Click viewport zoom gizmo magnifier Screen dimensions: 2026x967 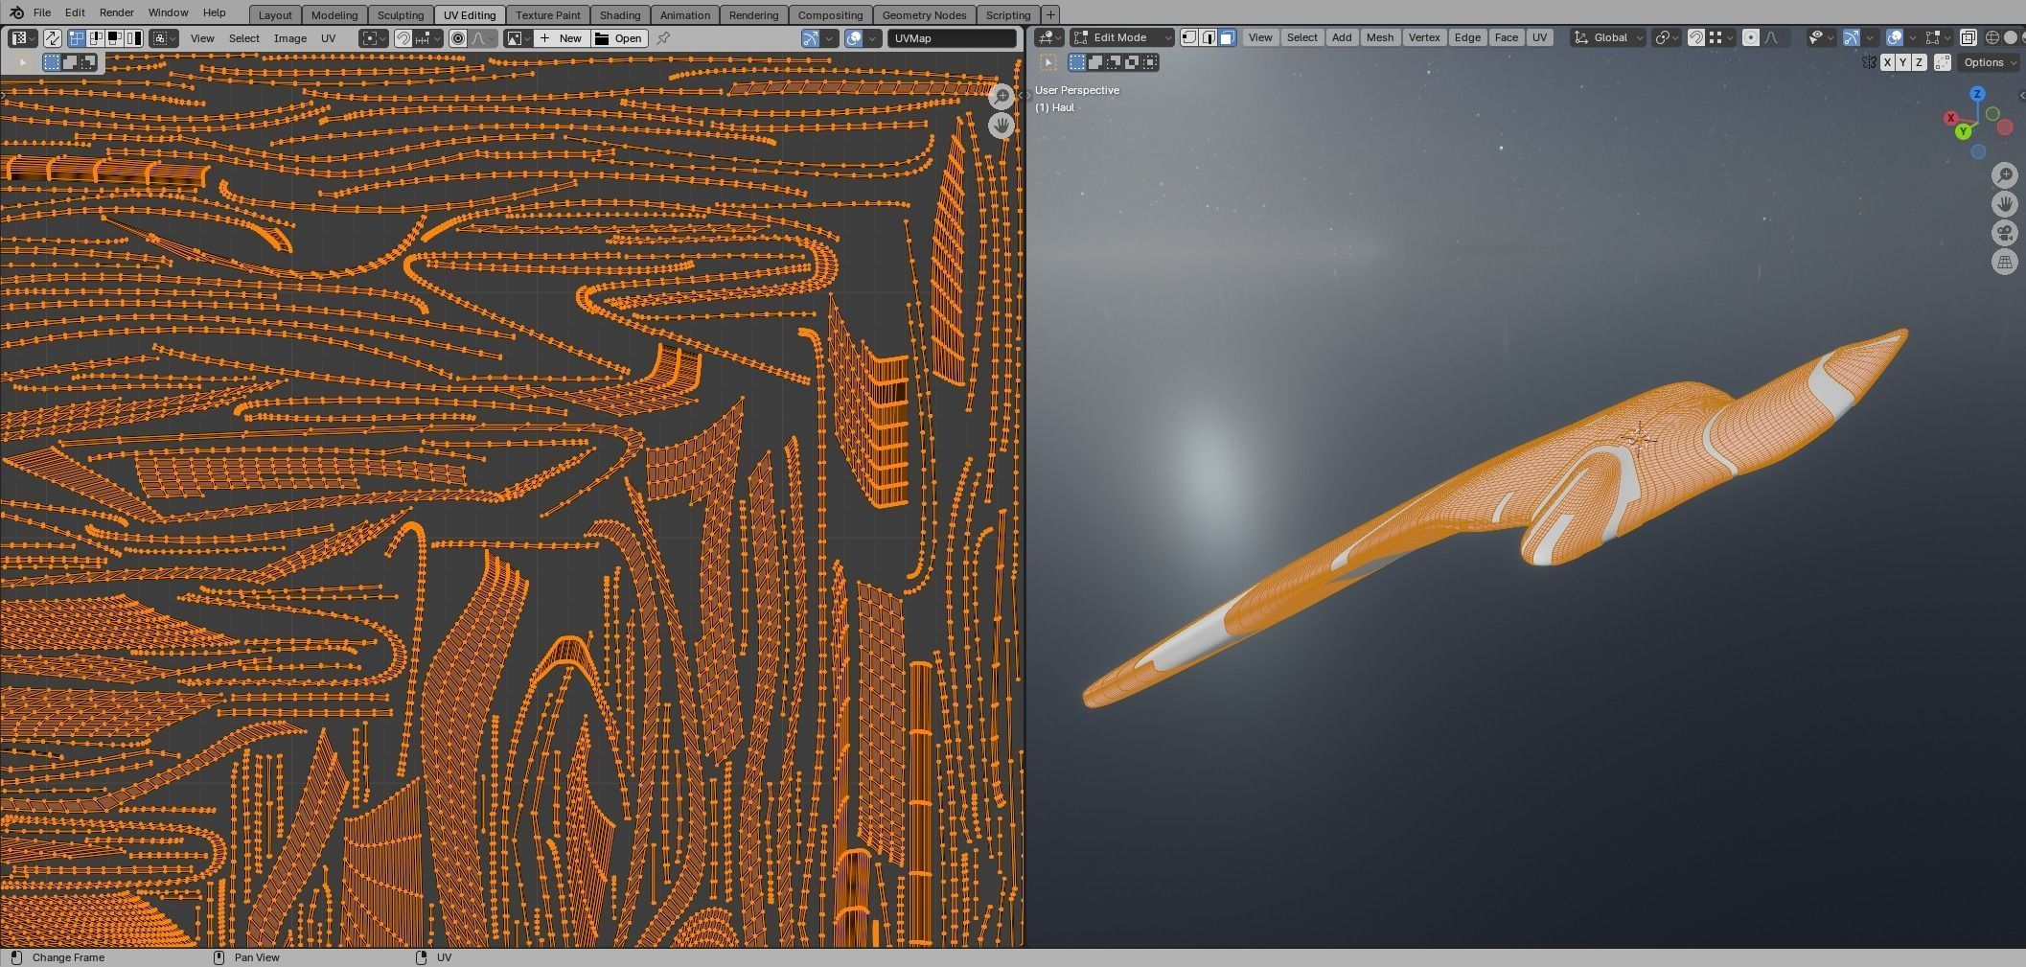pyautogui.click(x=2005, y=174)
